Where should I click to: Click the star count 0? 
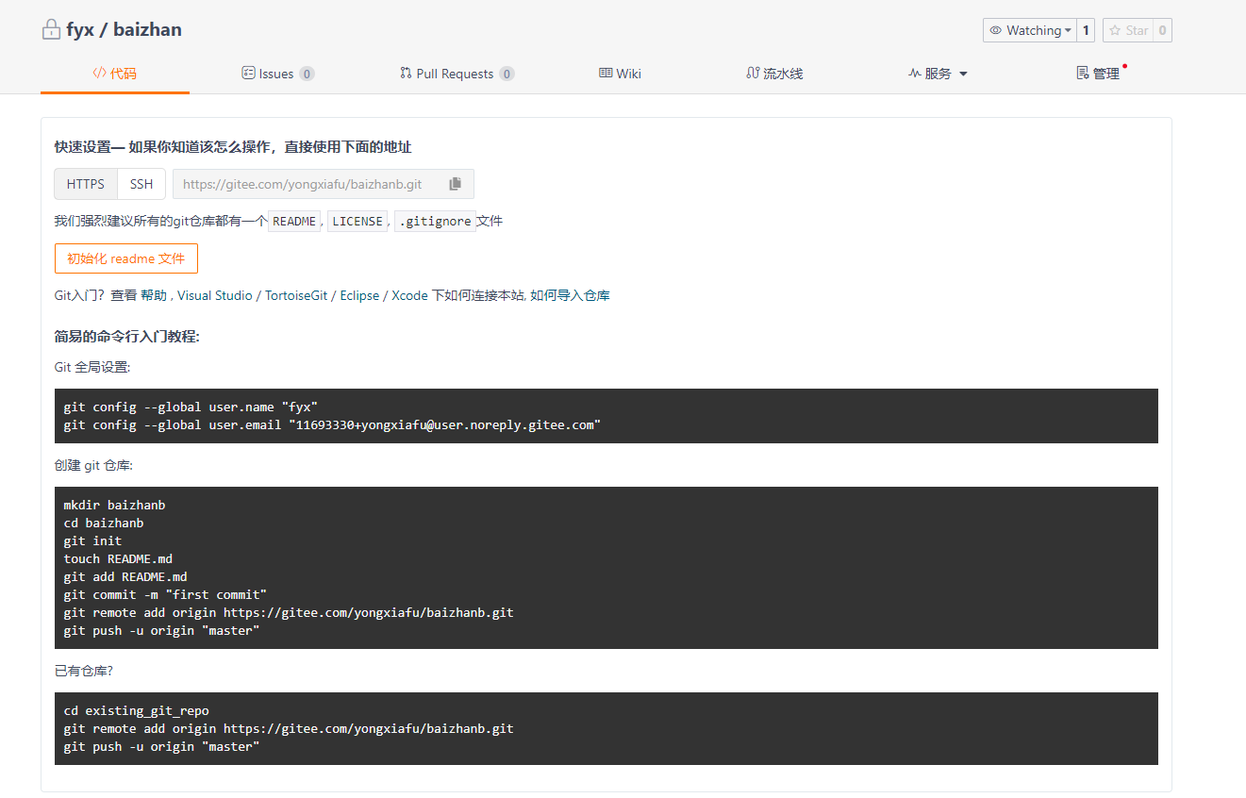[x=1162, y=30]
